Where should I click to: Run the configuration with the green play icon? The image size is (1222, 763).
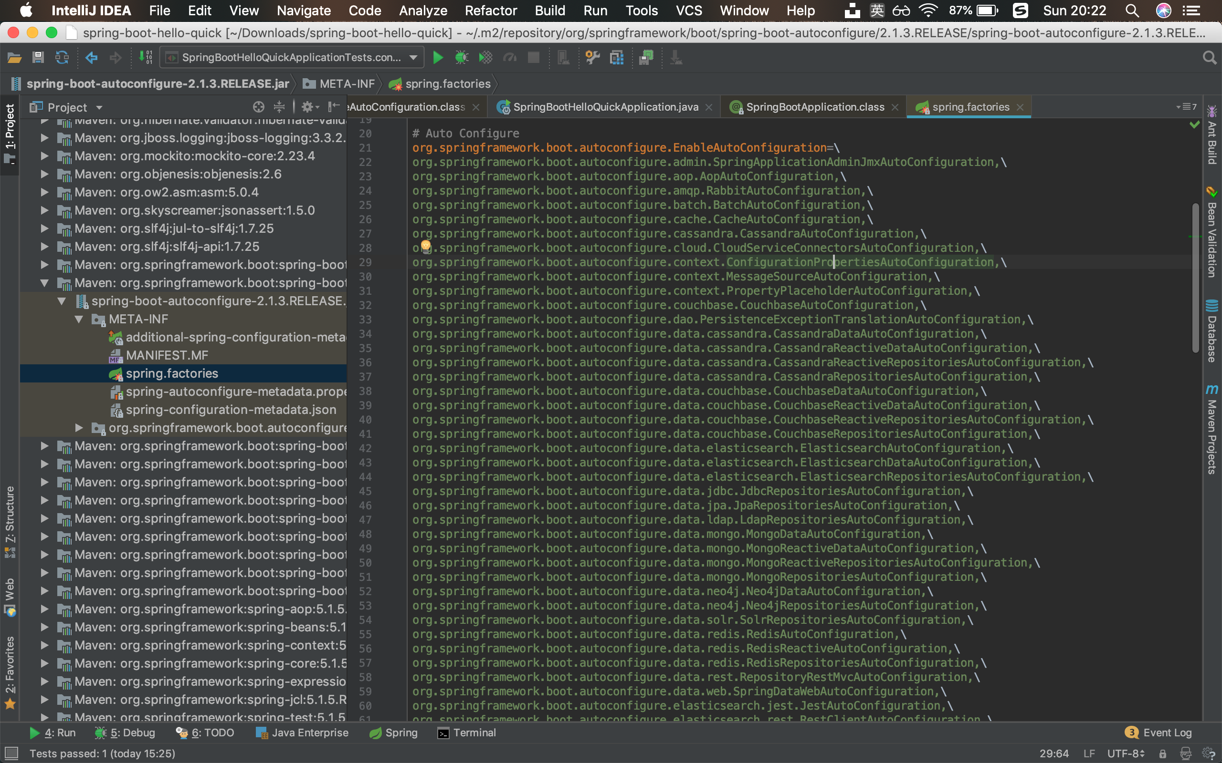tap(438, 58)
